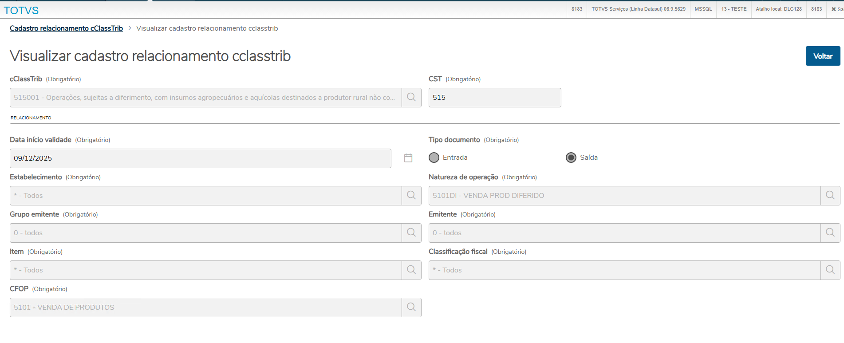Search the Estabelecimento field lookup

tap(411, 196)
